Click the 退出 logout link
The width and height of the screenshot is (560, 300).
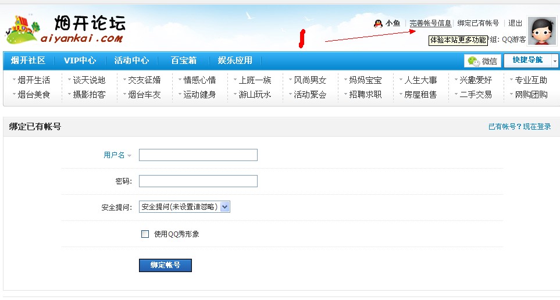[x=515, y=23]
